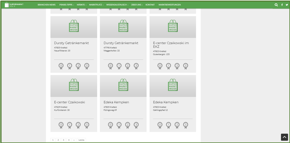Click the card image above Dursty Weggenhofstr. 33
Screen dimensions: 290x143
(123, 27)
